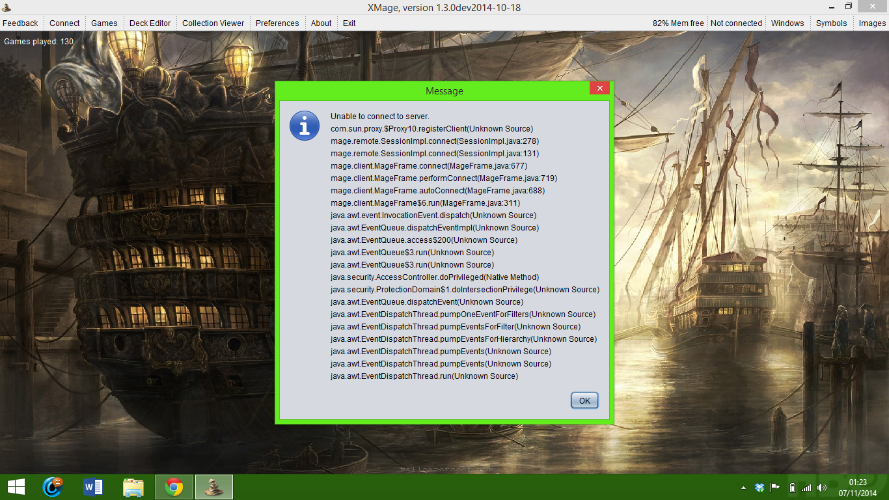The height and width of the screenshot is (500, 889).
Task: Open the Dropbox tray icon
Action: coord(759,488)
